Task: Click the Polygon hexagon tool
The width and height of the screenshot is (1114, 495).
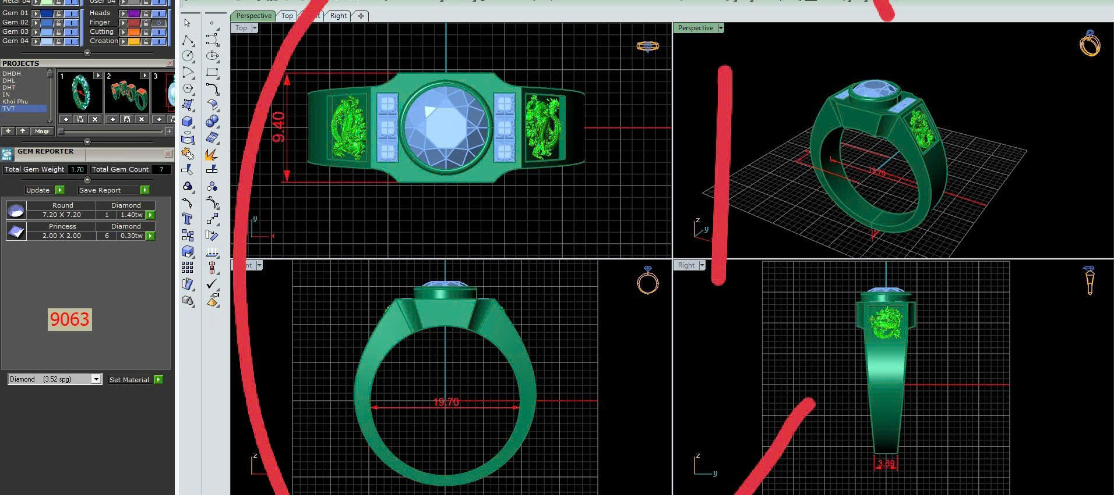Action: click(188, 88)
